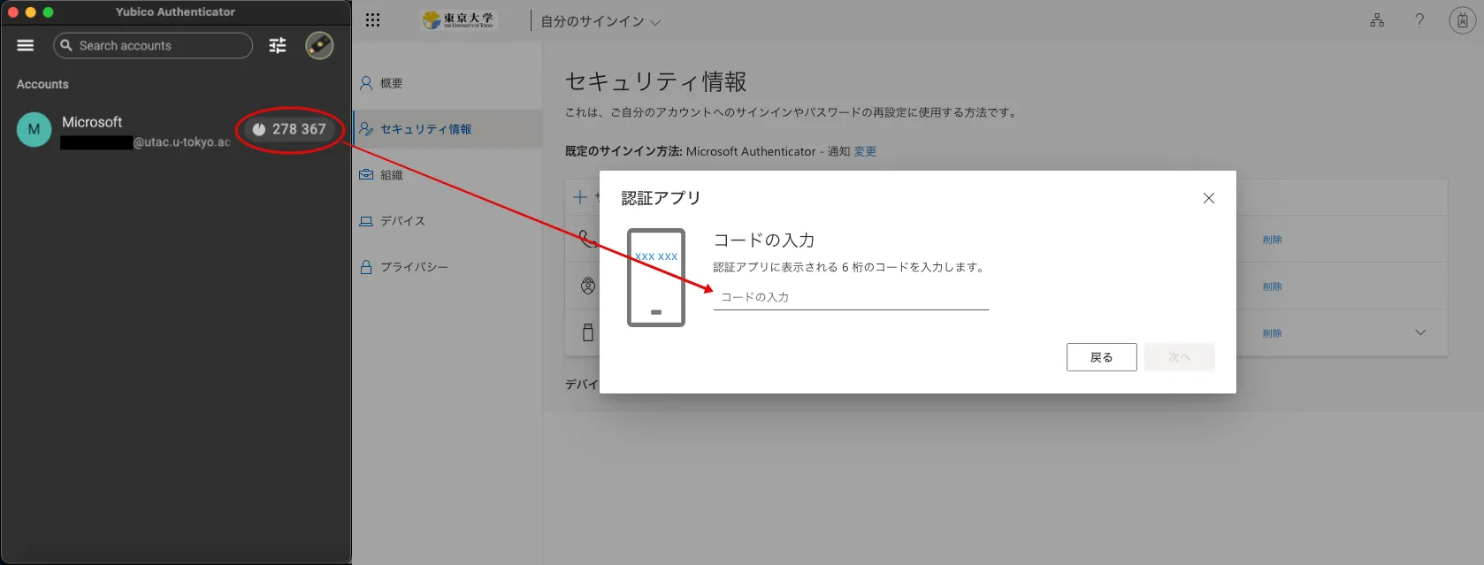This screenshot has height=565, width=1484.
Task: Expand the 自分のサインイン dropdown
Action: pyautogui.click(x=600, y=21)
